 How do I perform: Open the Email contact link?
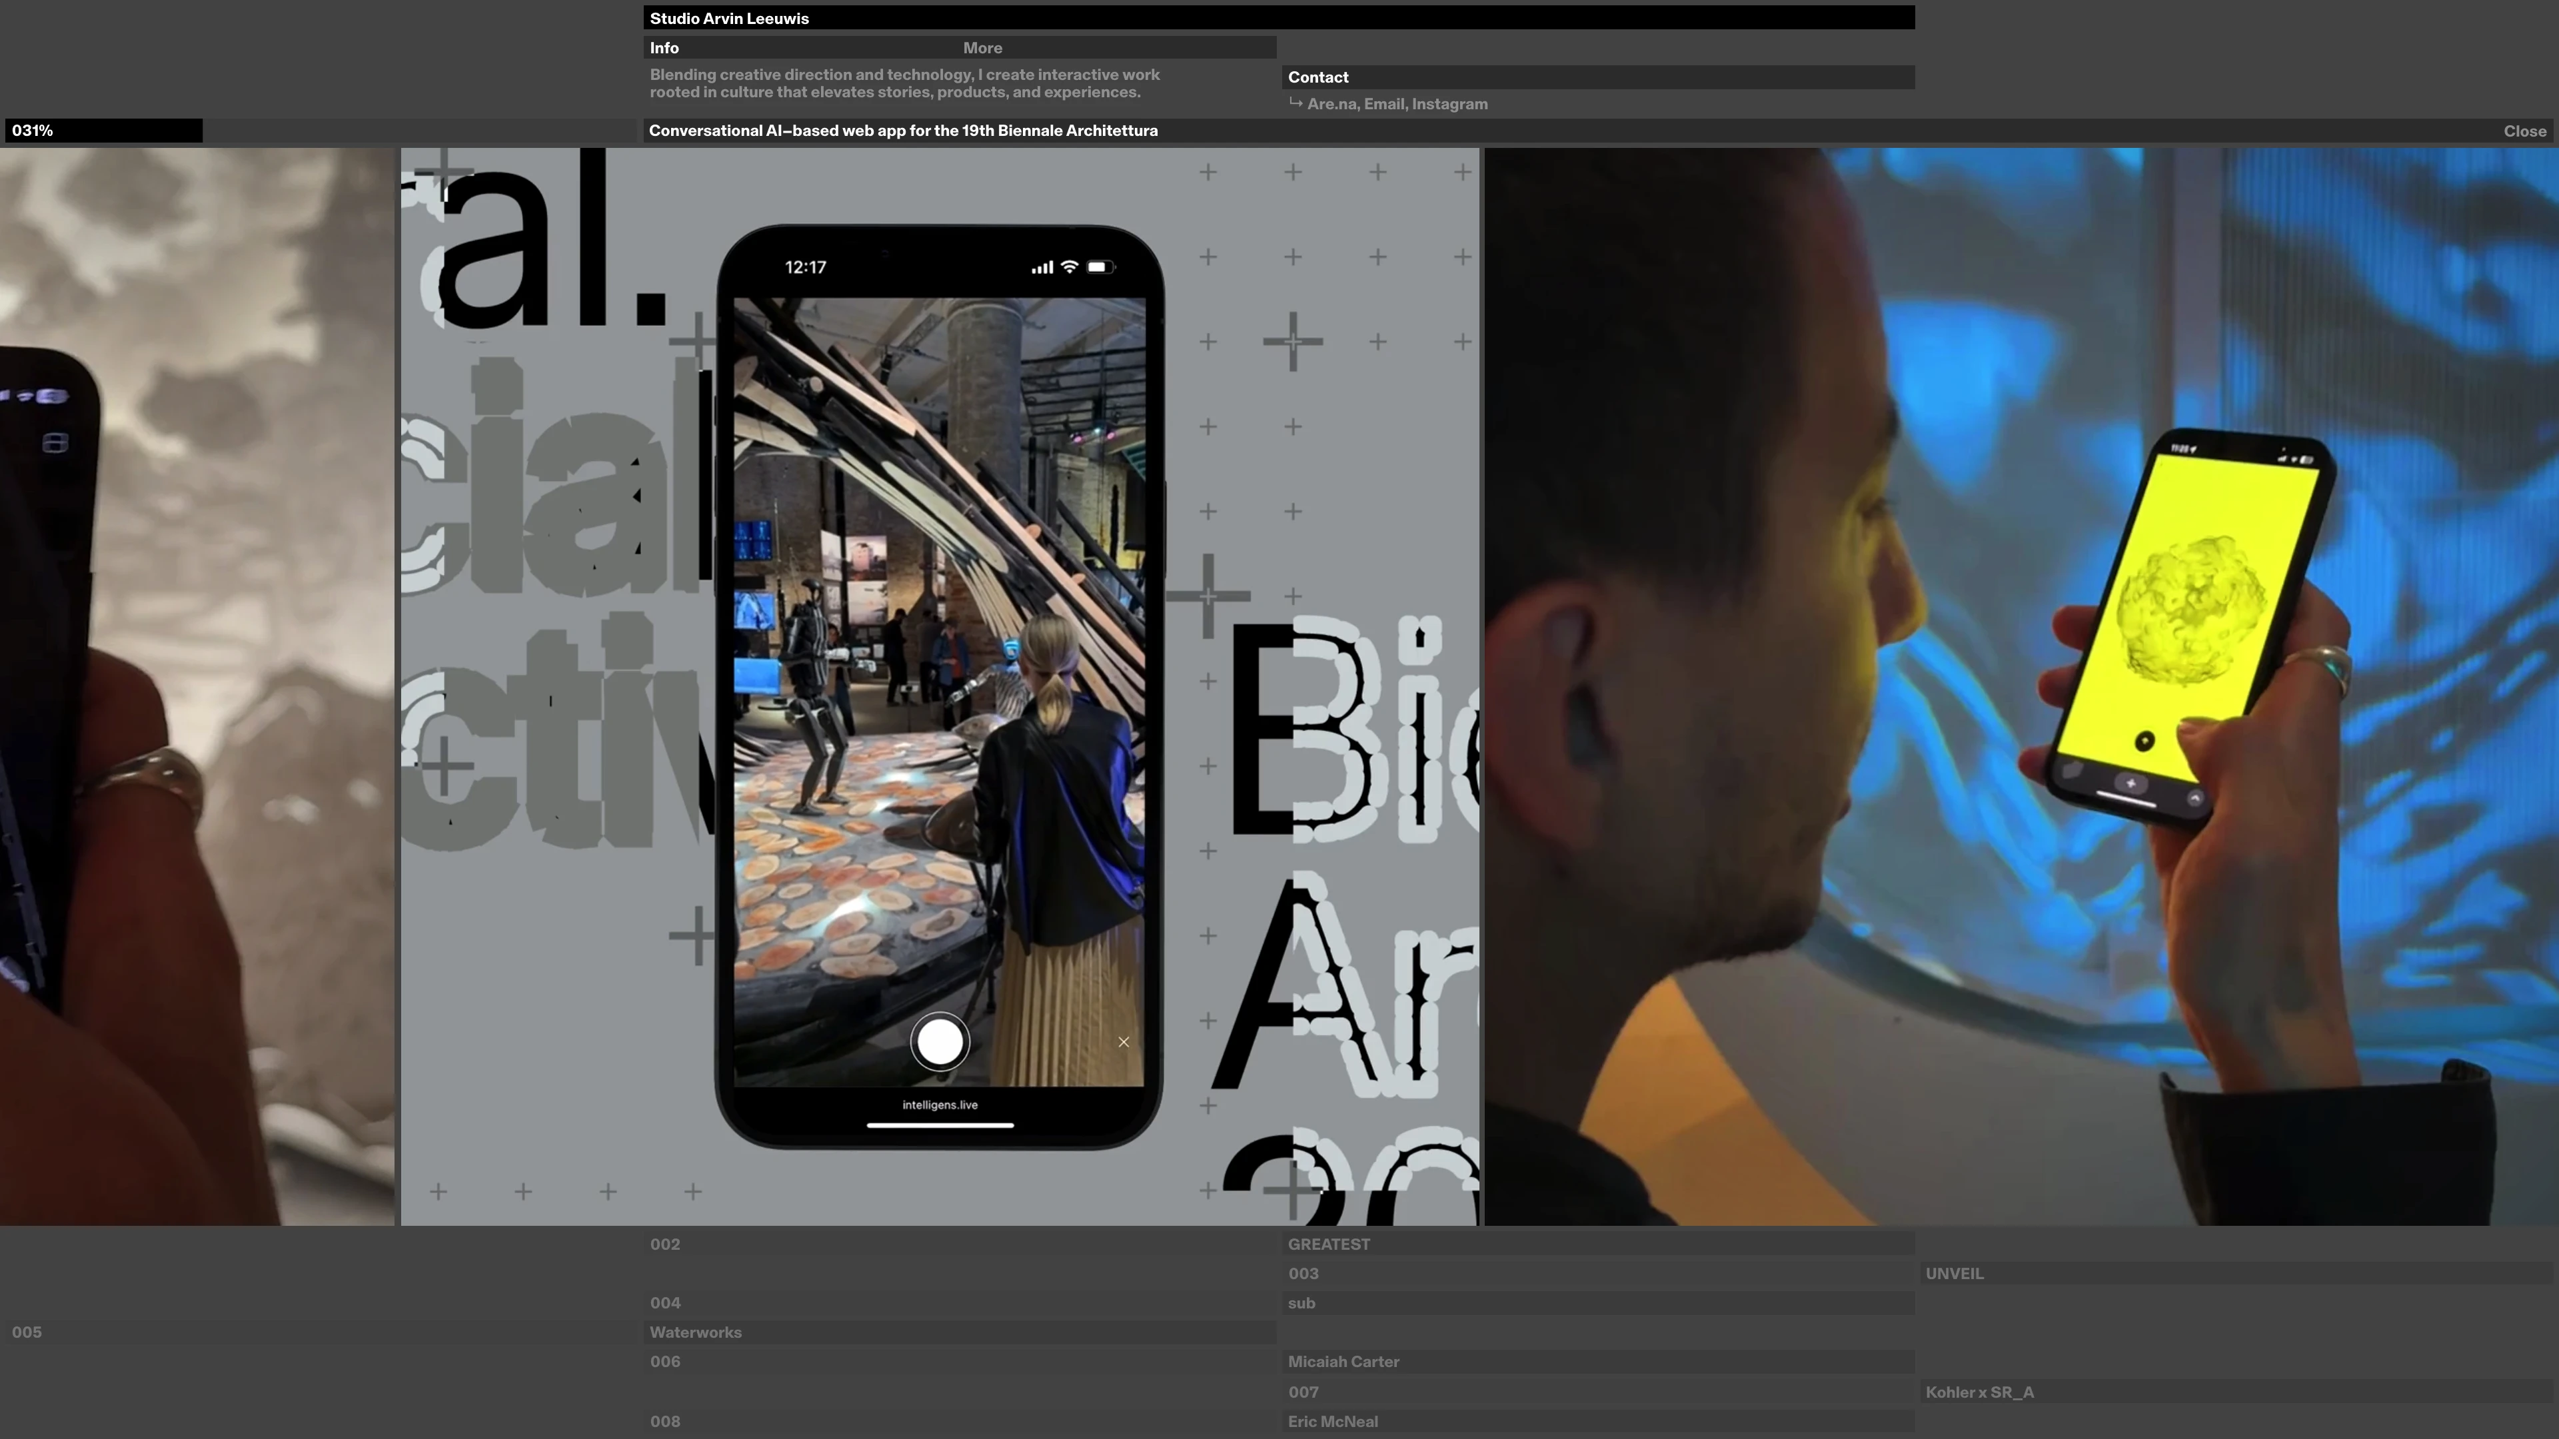(x=1384, y=105)
